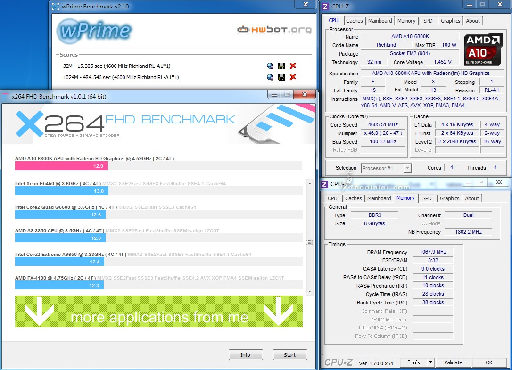512x370 pixels.
Task: Click the memory Type value 'DDR3'
Action: point(375,215)
